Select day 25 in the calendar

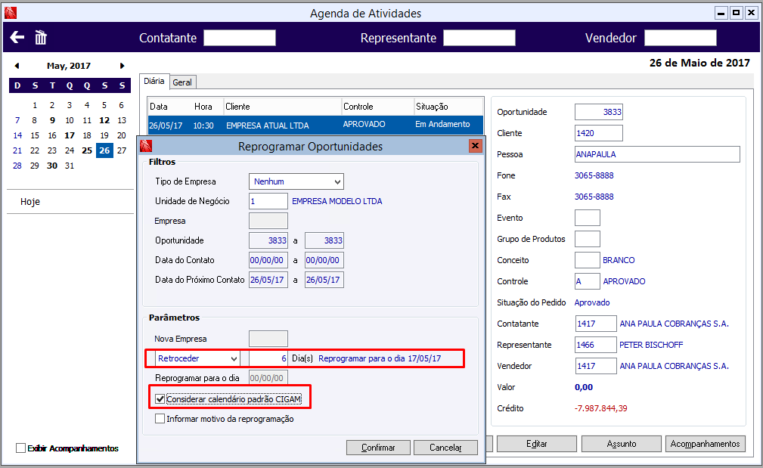[87, 150]
